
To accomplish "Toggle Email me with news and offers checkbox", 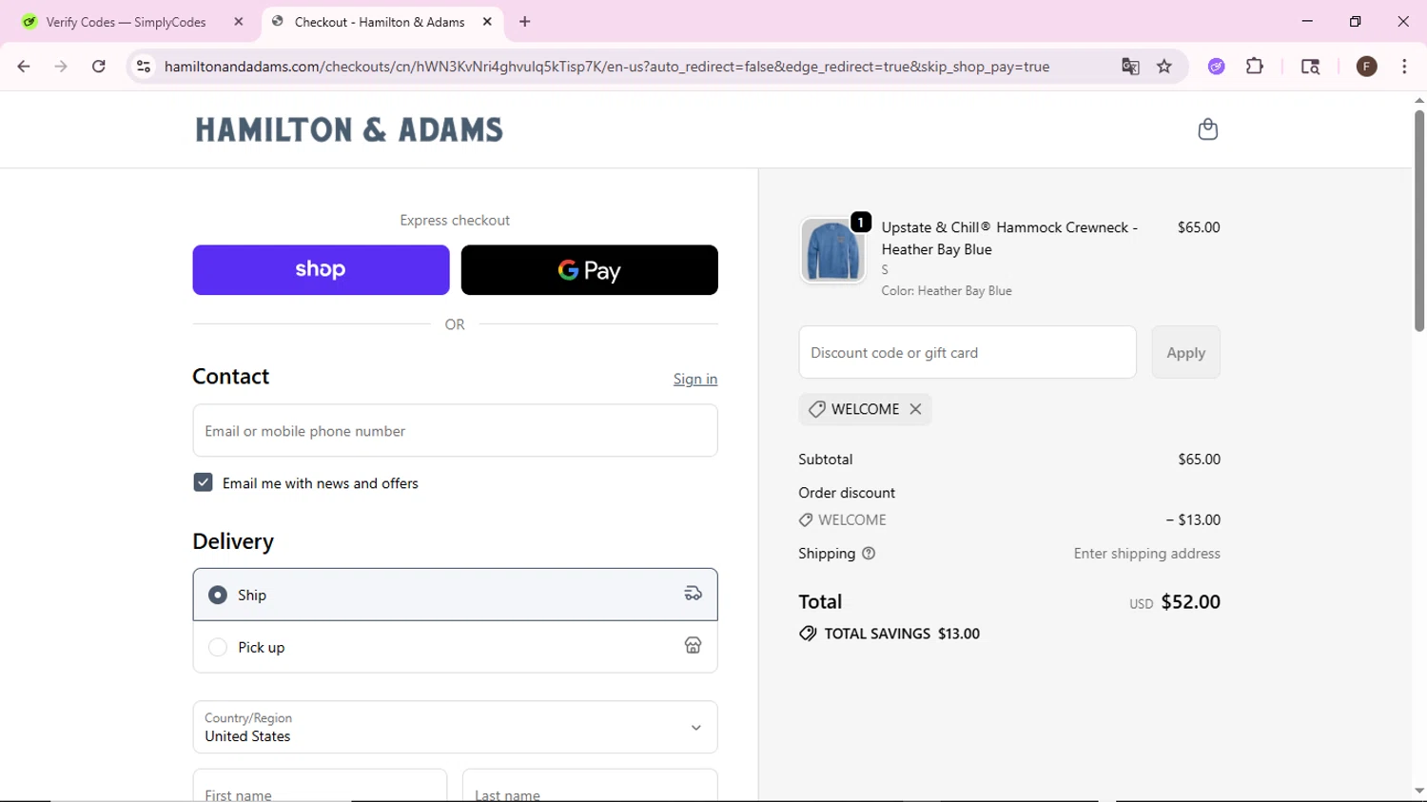I will pos(203,482).
